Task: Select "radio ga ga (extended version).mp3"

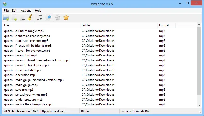Action: (40, 80)
